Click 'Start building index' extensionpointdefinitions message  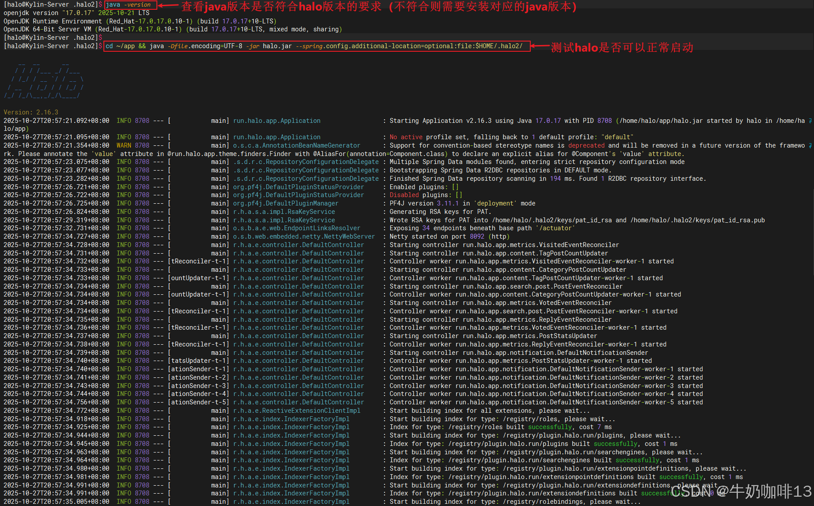click(568, 468)
